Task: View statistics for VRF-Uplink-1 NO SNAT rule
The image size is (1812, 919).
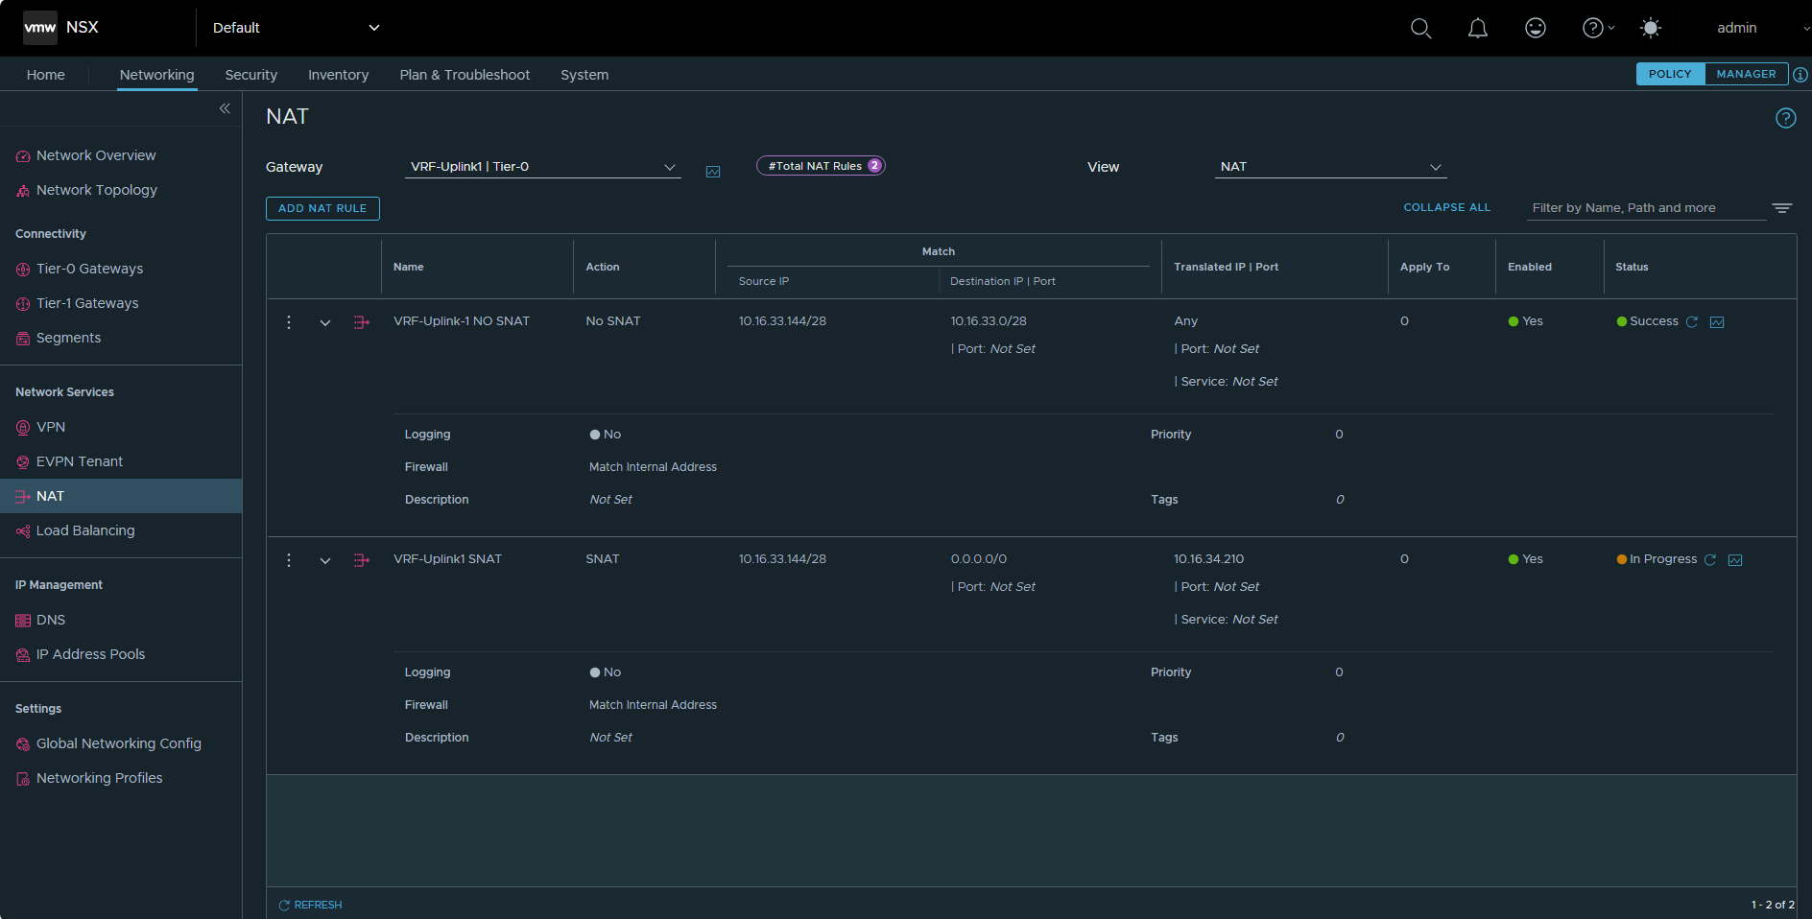Action: 1717,322
